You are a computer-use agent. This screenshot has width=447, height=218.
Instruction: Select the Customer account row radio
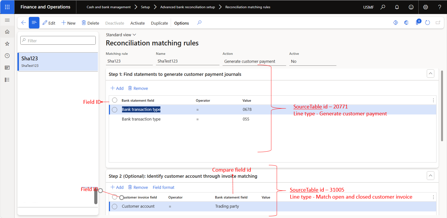115,206
